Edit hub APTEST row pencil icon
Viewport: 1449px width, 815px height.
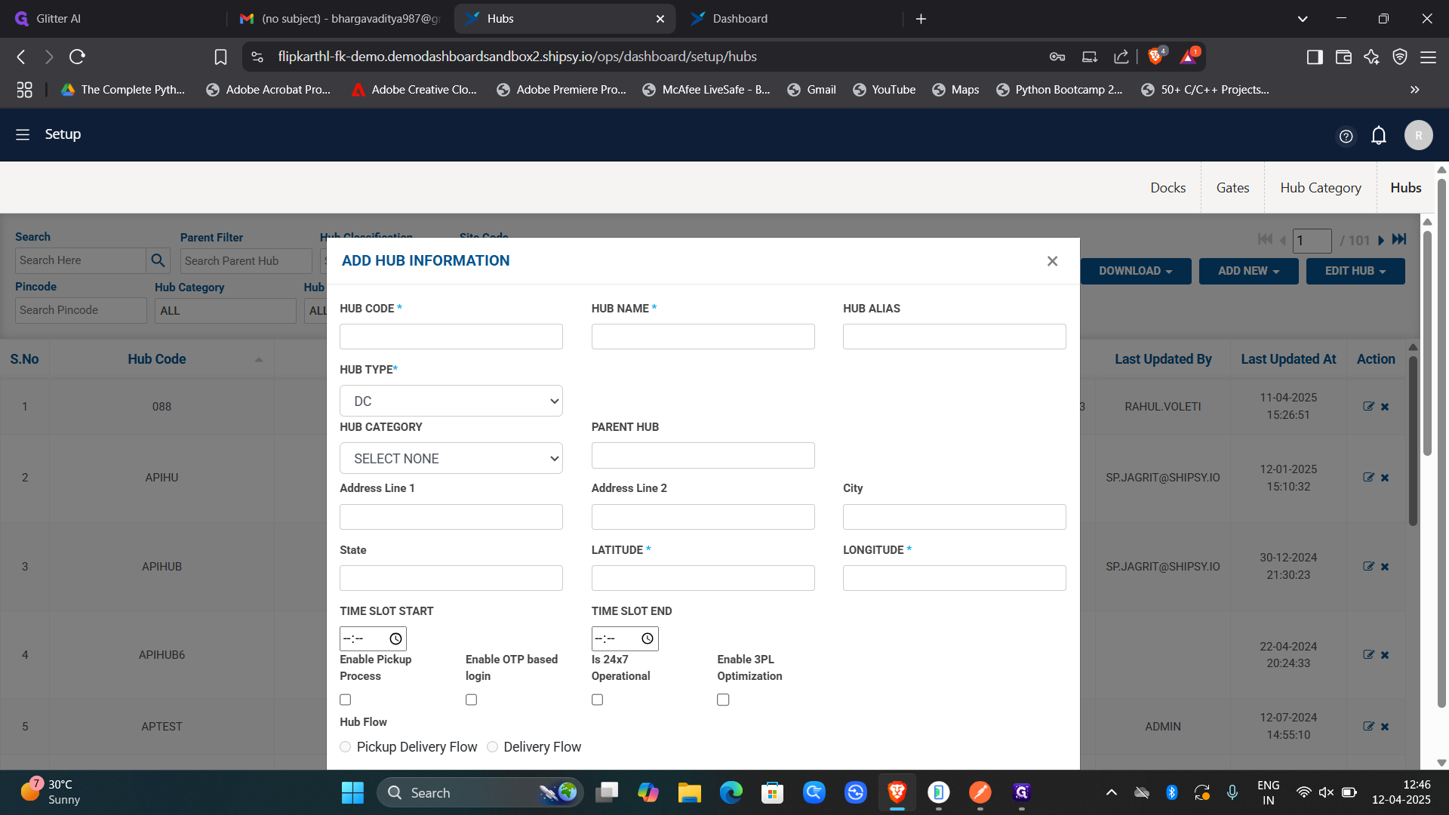pyautogui.click(x=1368, y=726)
